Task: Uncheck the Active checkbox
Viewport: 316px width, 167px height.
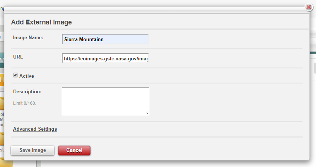Action: 15,75
